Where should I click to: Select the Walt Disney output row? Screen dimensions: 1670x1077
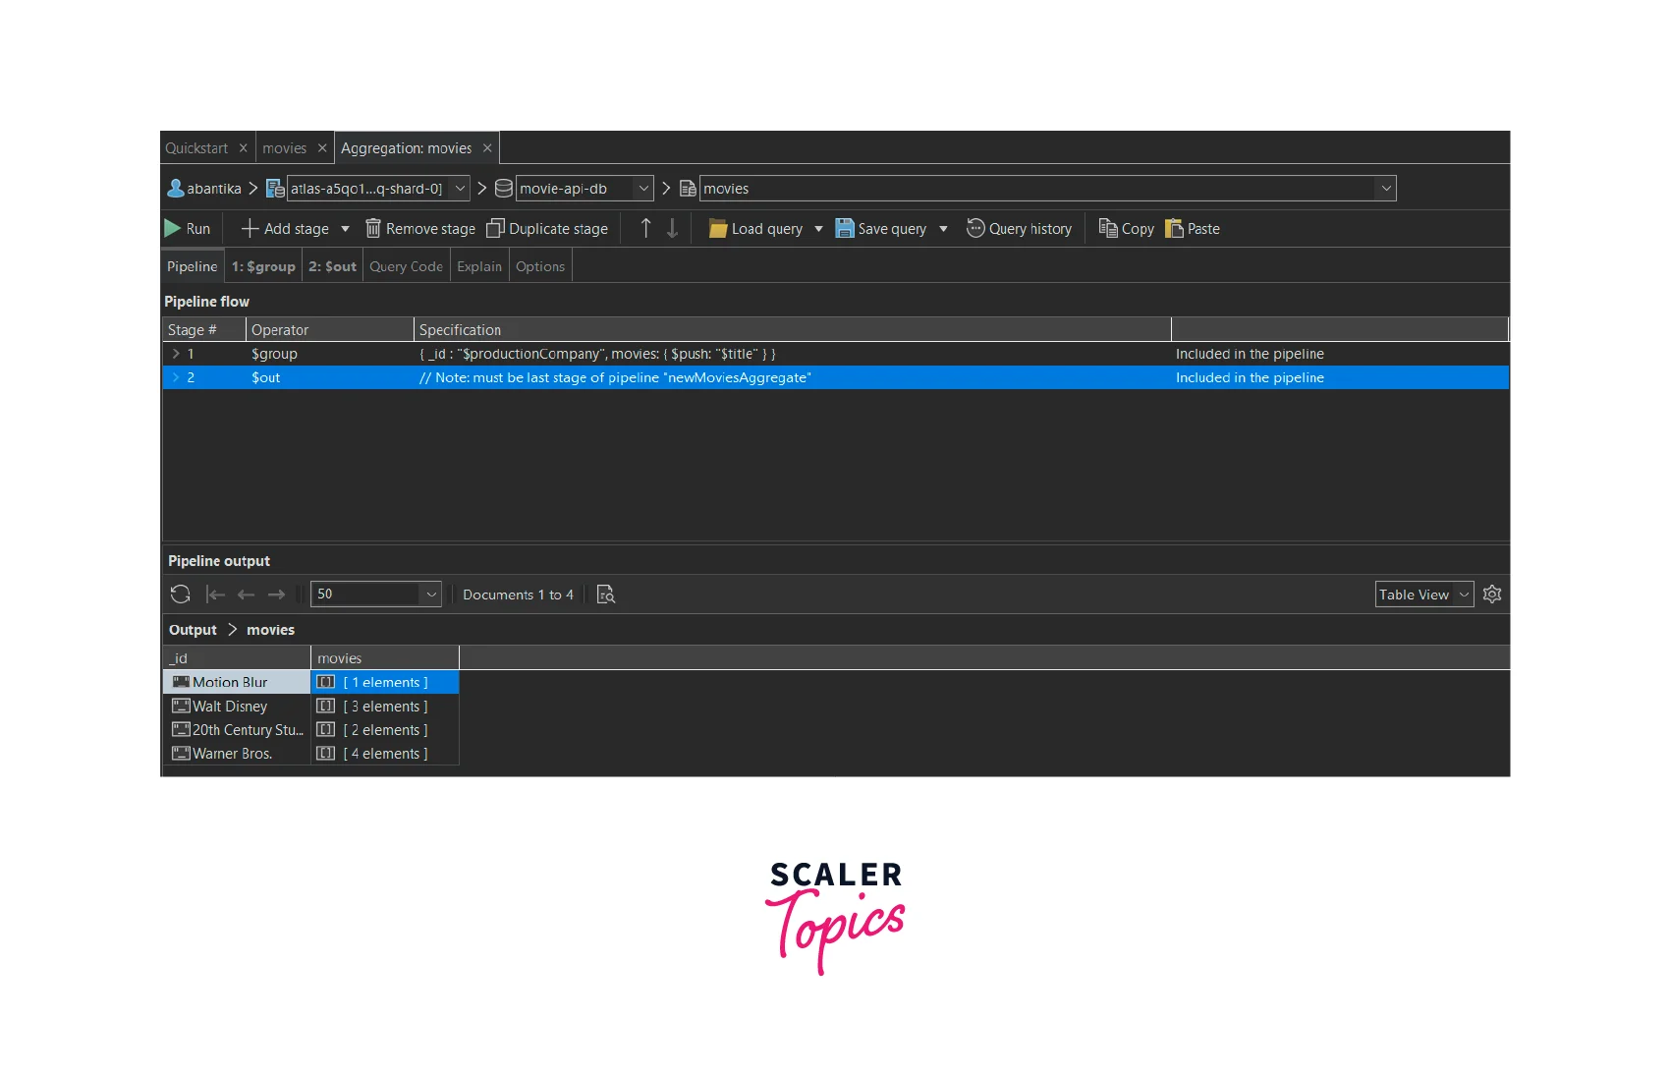coord(230,707)
